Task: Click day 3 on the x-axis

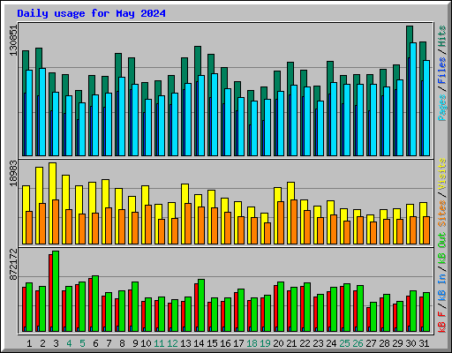Action: [56, 343]
